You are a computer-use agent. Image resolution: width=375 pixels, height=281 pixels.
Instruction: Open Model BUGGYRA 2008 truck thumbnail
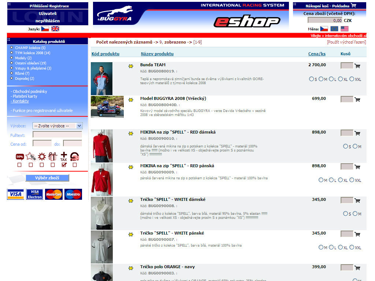107,107
